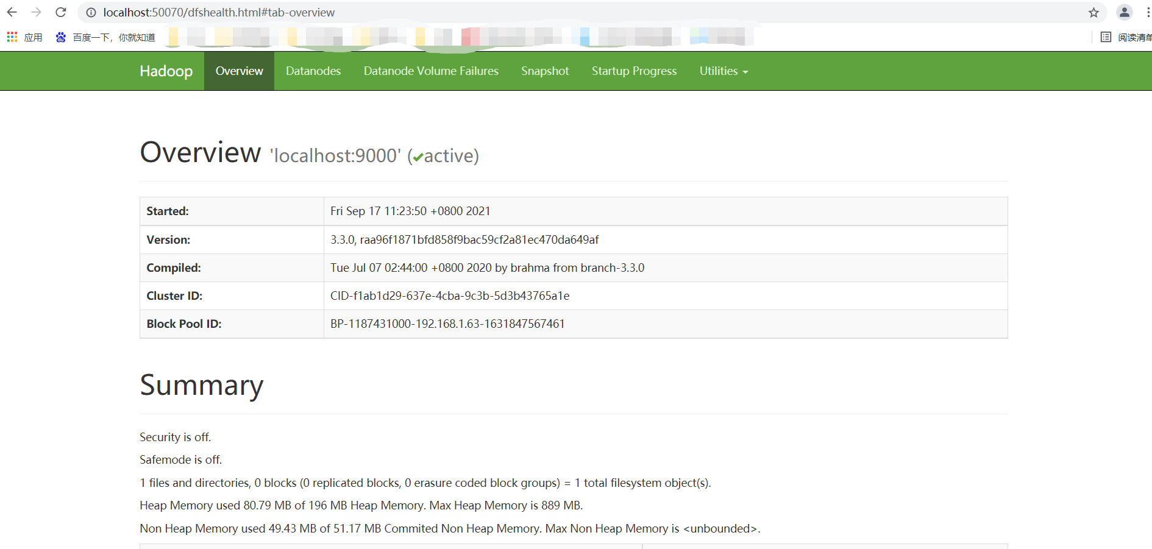Switch to the Snapshot tab
Screen dimensions: 1152x549
click(544, 71)
